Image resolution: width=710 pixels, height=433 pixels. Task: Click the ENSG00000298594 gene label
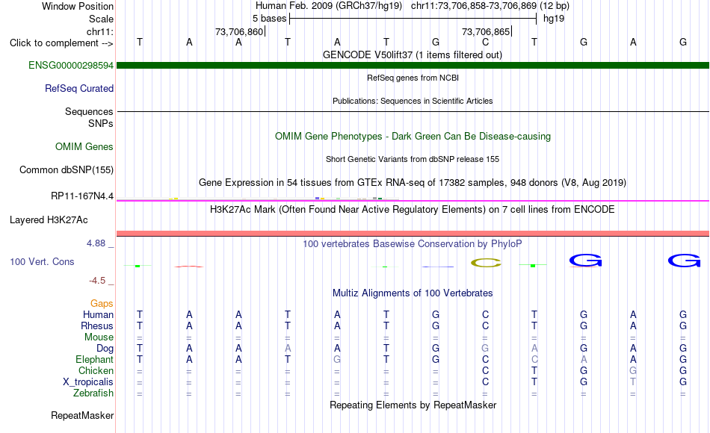tap(71, 65)
